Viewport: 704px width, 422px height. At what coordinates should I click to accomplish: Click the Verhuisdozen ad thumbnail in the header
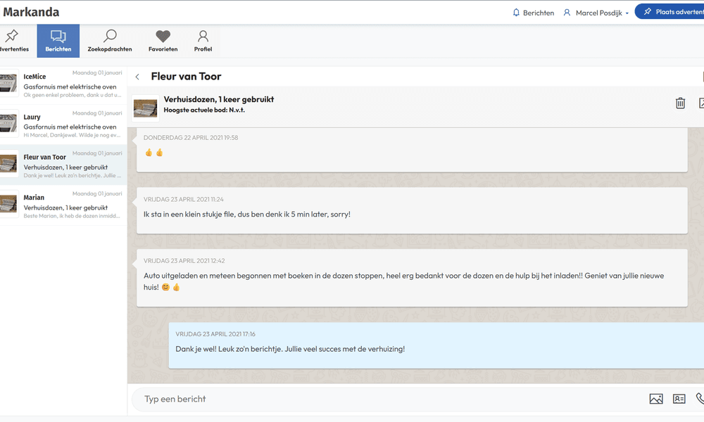click(146, 108)
